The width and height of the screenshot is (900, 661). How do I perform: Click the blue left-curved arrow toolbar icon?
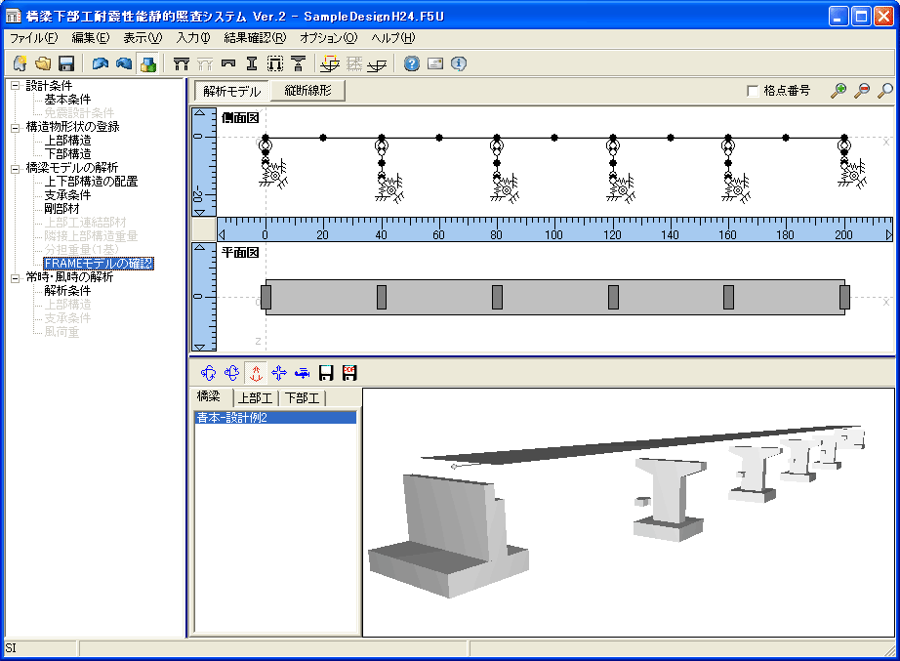pos(101,63)
